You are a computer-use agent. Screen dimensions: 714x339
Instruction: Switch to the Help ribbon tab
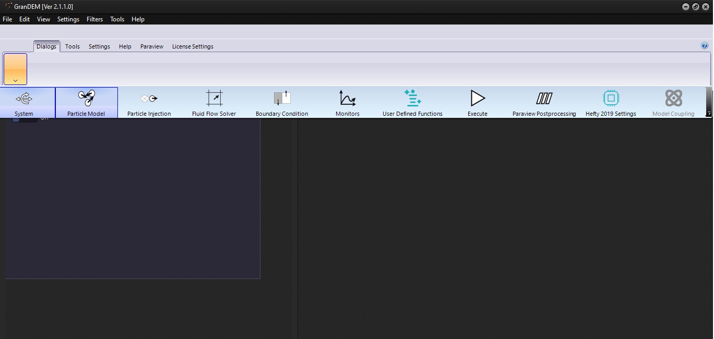click(125, 46)
